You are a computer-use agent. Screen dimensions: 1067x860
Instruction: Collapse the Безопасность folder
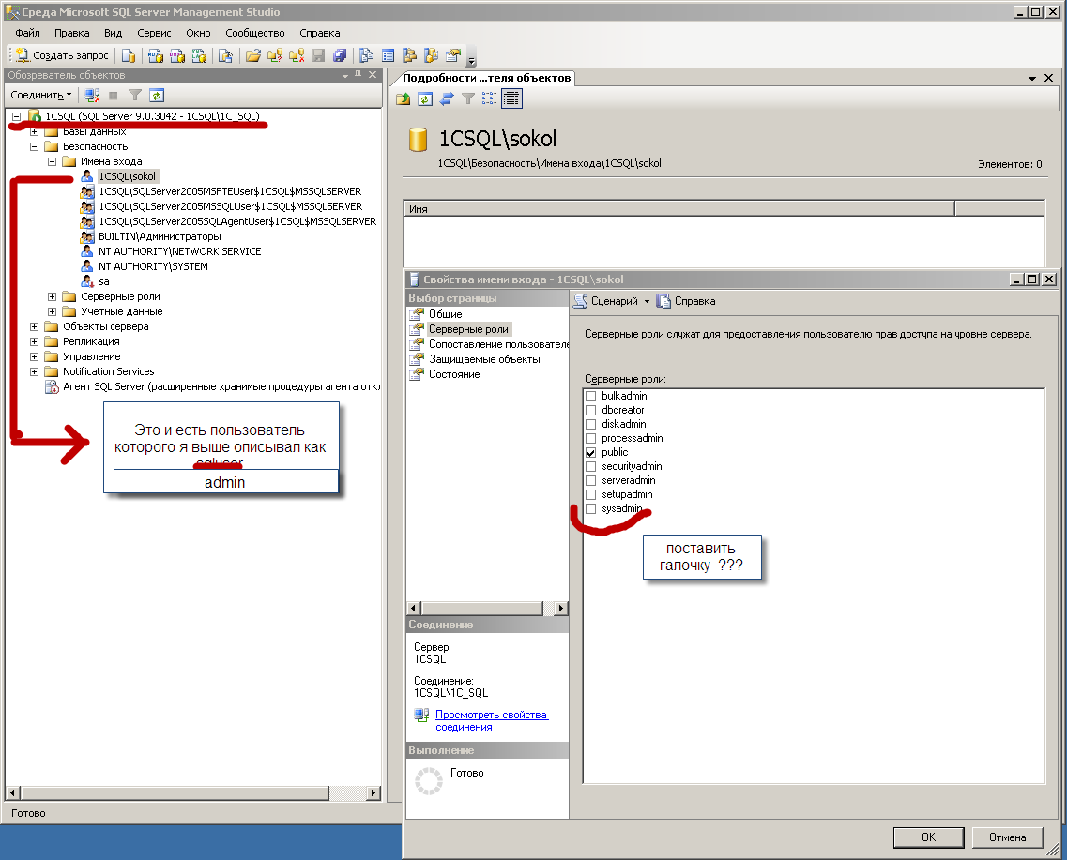[x=34, y=147]
